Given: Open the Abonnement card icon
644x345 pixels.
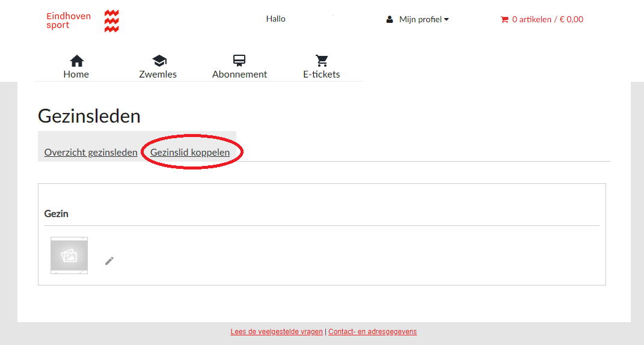Looking at the screenshot, I should [x=239, y=61].
